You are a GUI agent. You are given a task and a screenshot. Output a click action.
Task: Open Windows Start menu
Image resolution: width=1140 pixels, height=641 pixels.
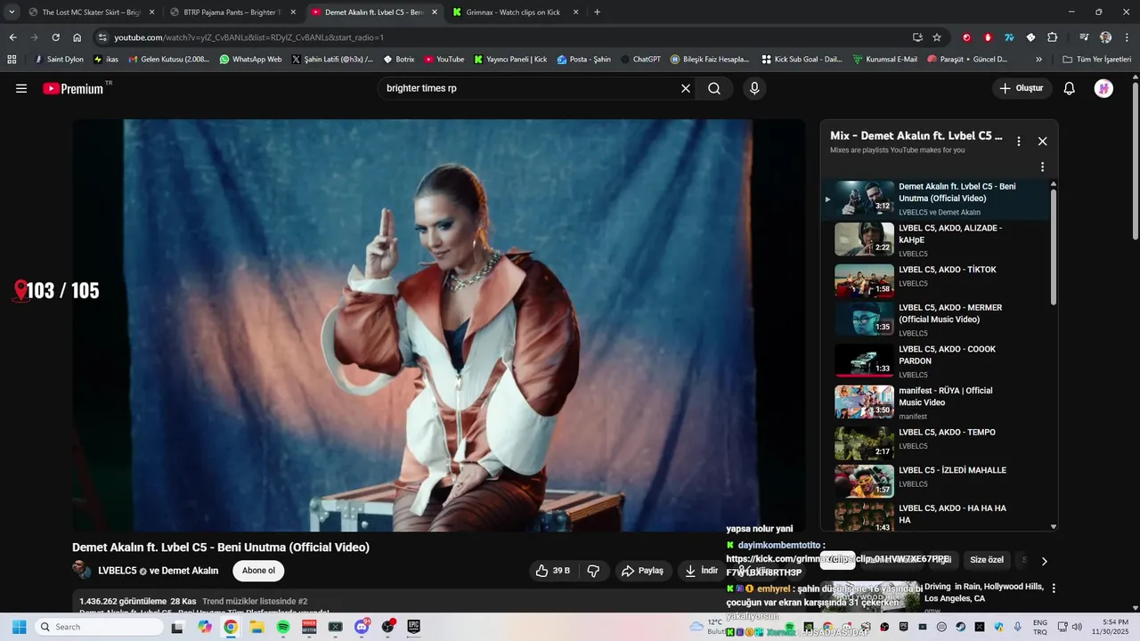click(x=20, y=627)
